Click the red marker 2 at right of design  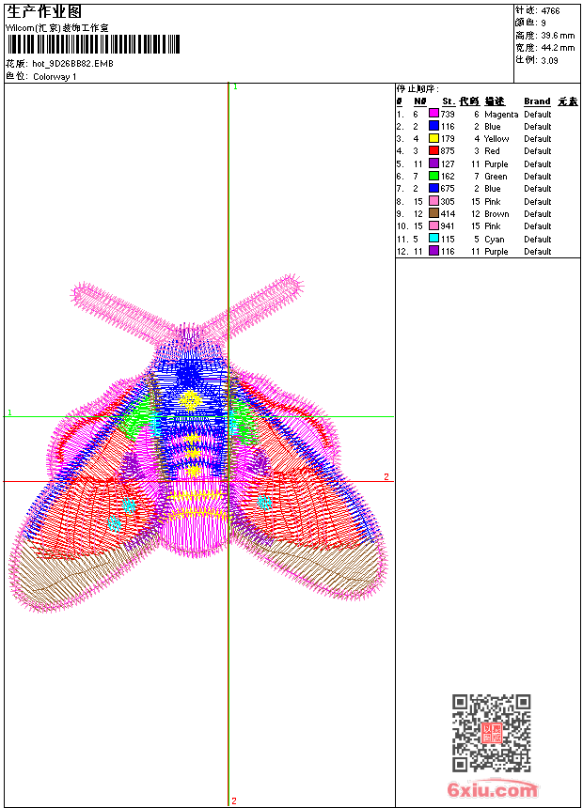coord(386,476)
